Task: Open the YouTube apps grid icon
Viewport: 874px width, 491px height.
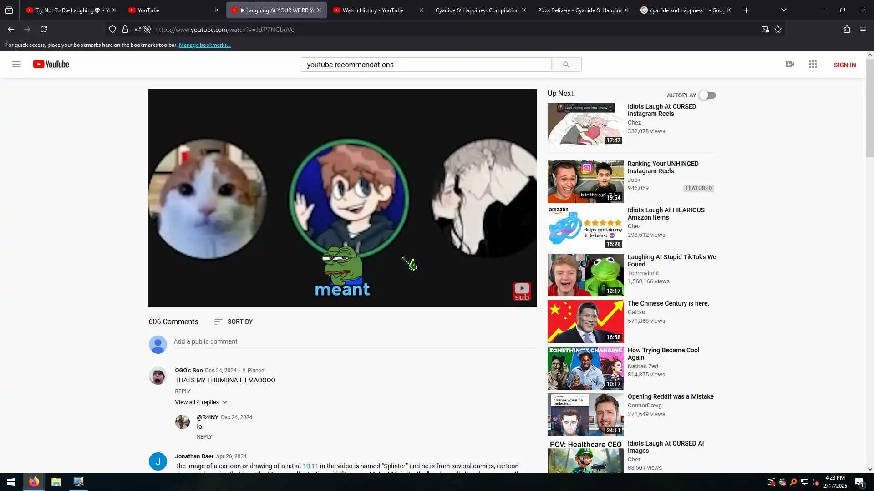Action: point(813,65)
